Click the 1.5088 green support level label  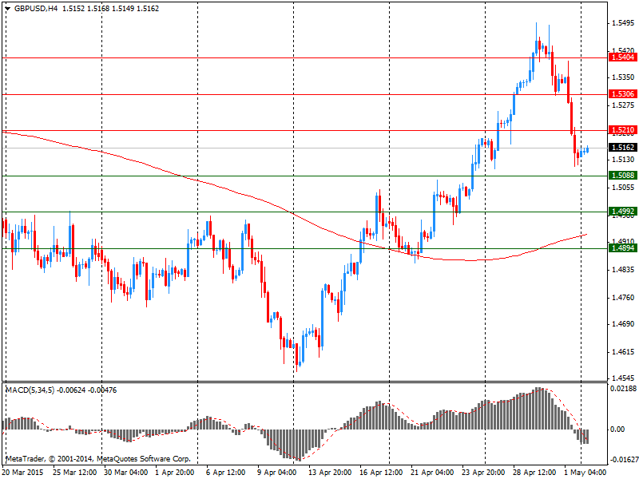623,176
